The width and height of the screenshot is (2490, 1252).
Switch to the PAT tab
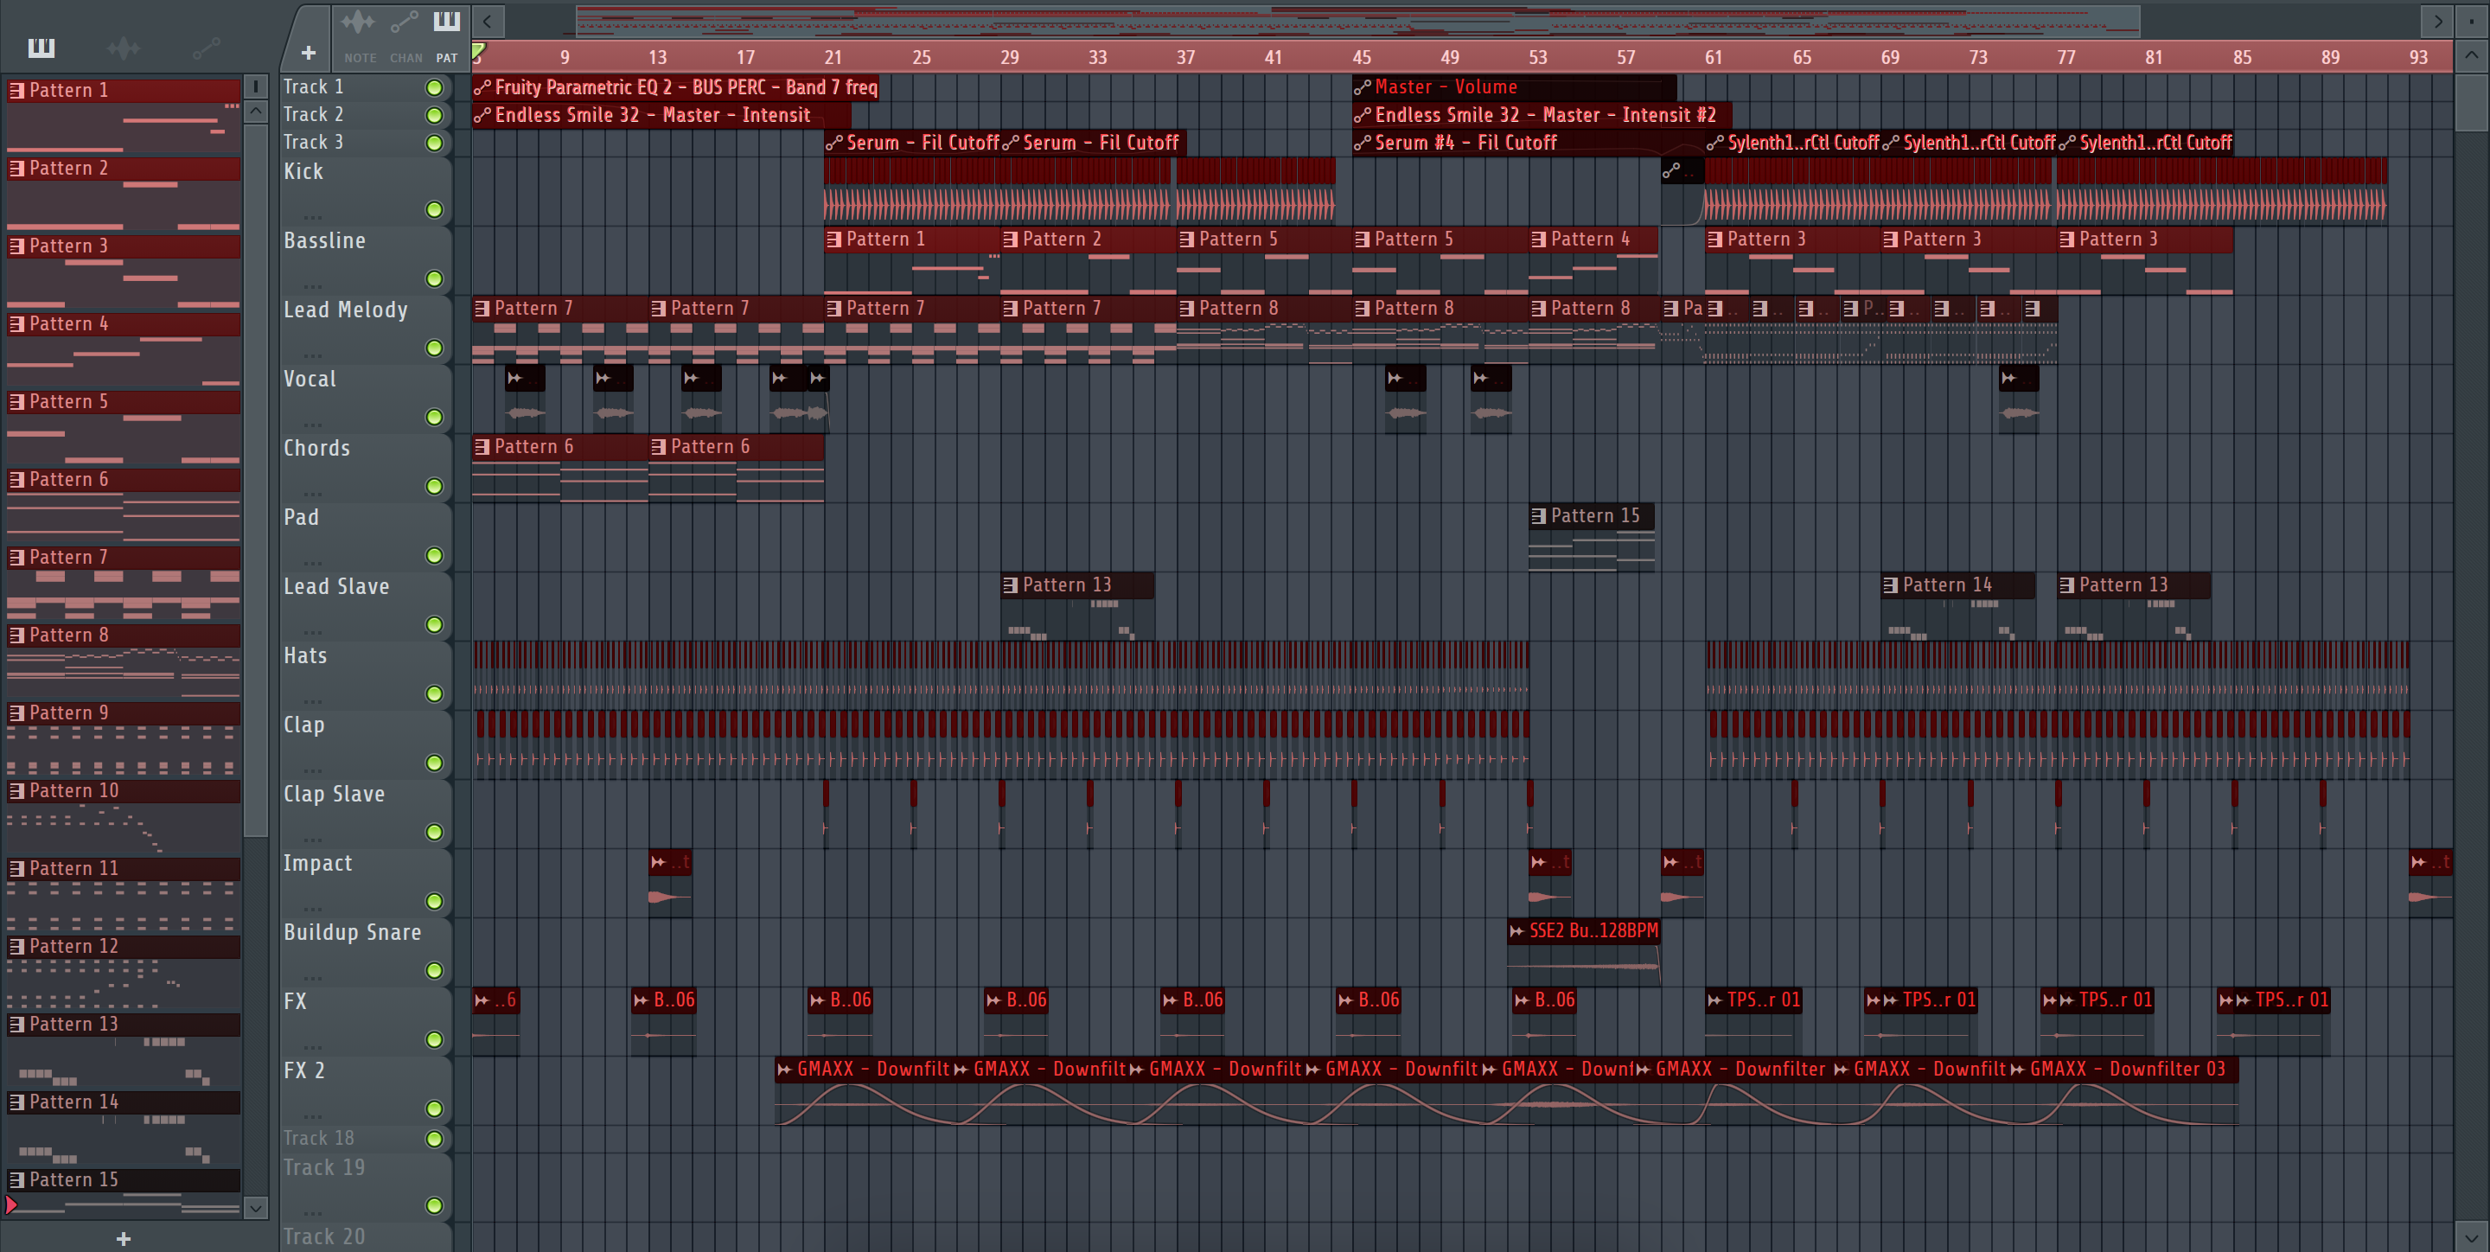coord(447,36)
